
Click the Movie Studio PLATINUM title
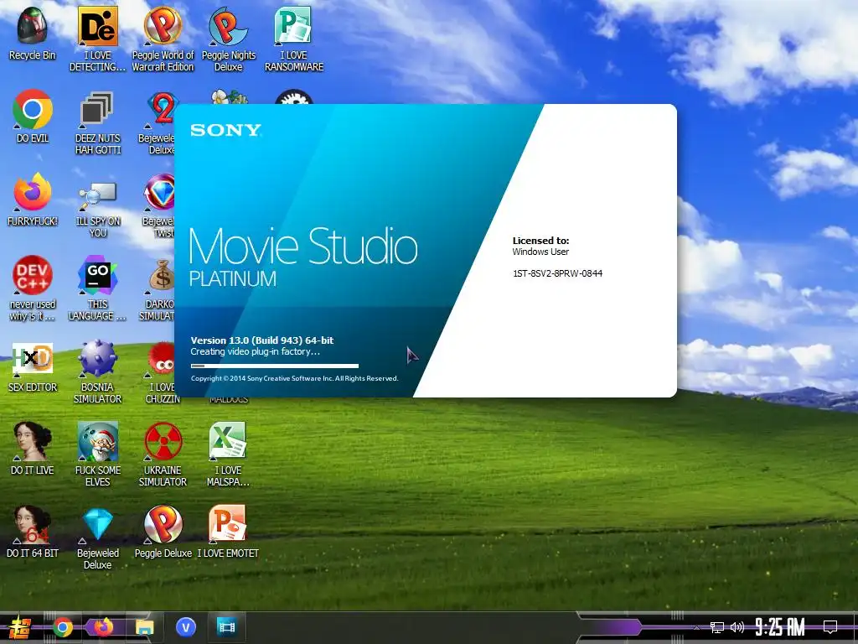coord(303,257)
